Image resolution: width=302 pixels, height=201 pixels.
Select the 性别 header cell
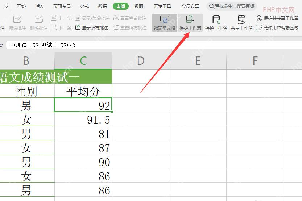tap(27, 91)
